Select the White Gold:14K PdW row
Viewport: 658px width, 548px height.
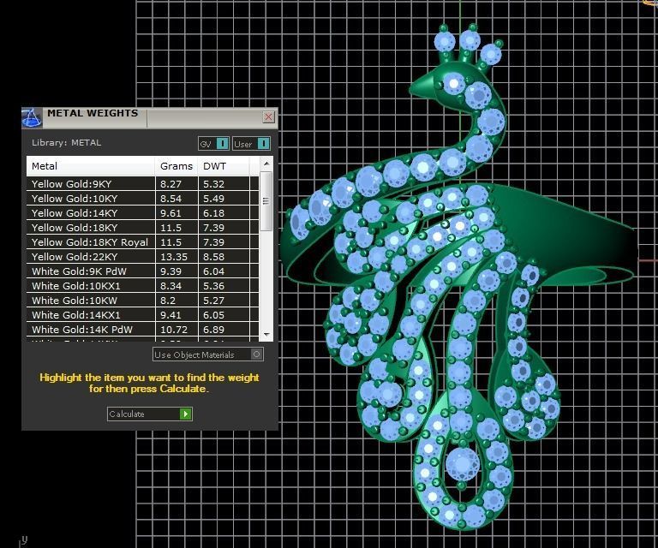coord(143,330)
